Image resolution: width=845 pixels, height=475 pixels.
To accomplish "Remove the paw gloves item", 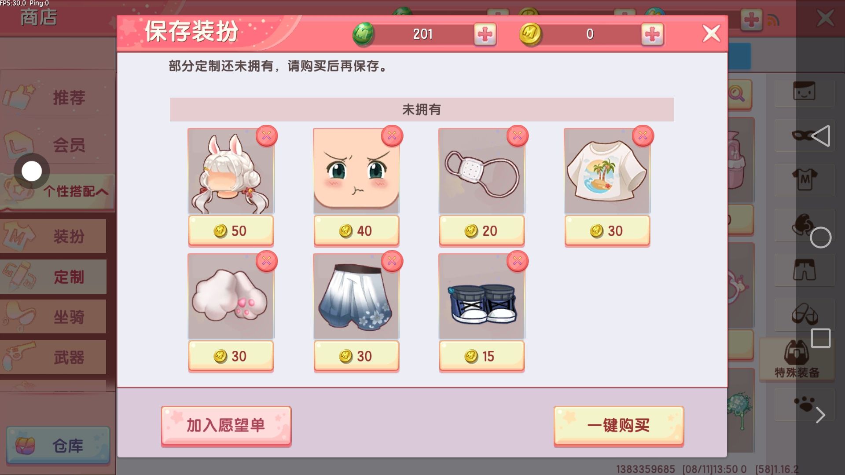I will (x=267, y=261).
